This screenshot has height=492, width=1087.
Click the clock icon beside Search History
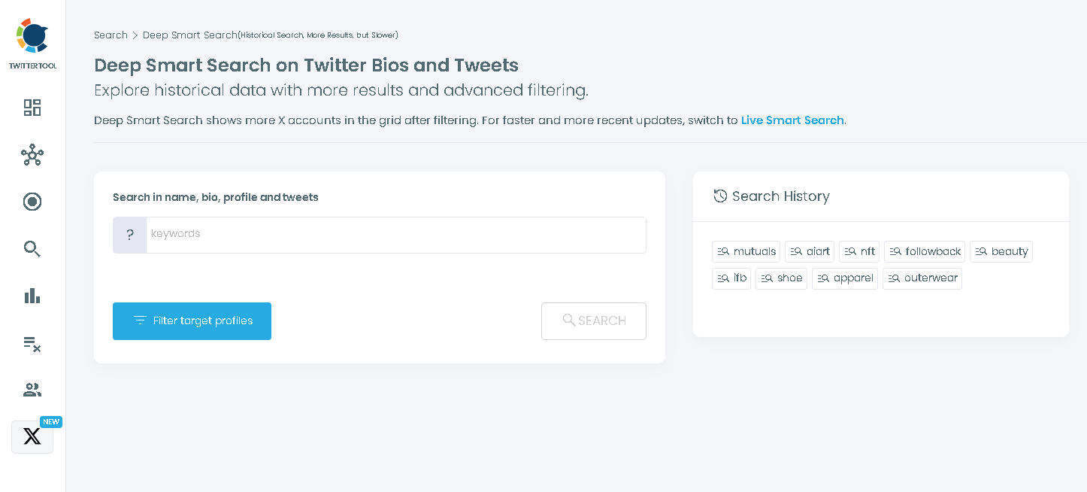click(719, 196)
